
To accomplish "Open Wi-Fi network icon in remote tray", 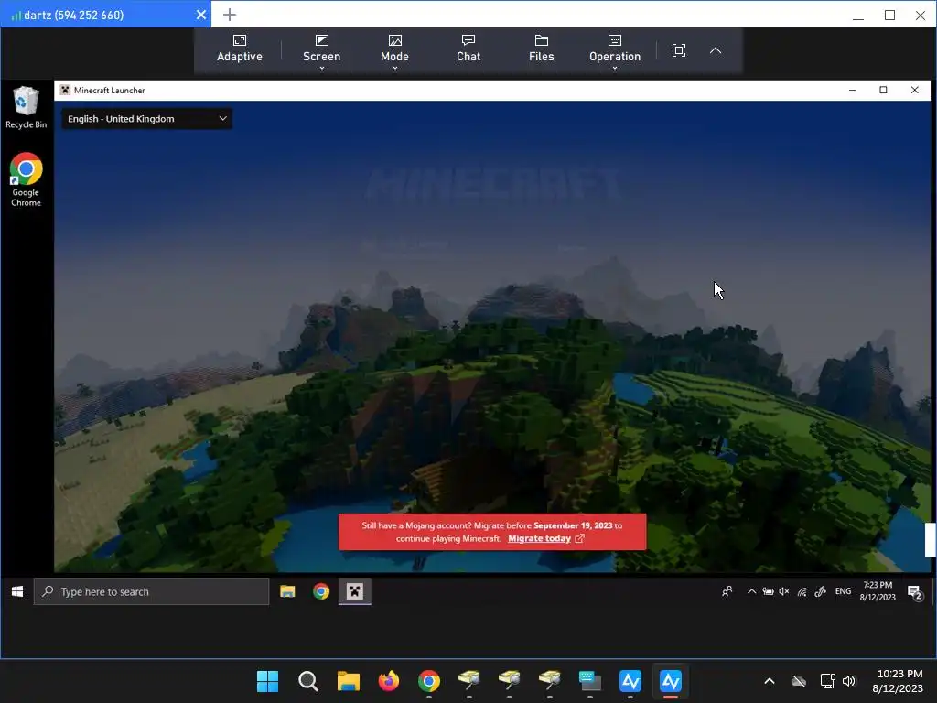I will 802,591.
